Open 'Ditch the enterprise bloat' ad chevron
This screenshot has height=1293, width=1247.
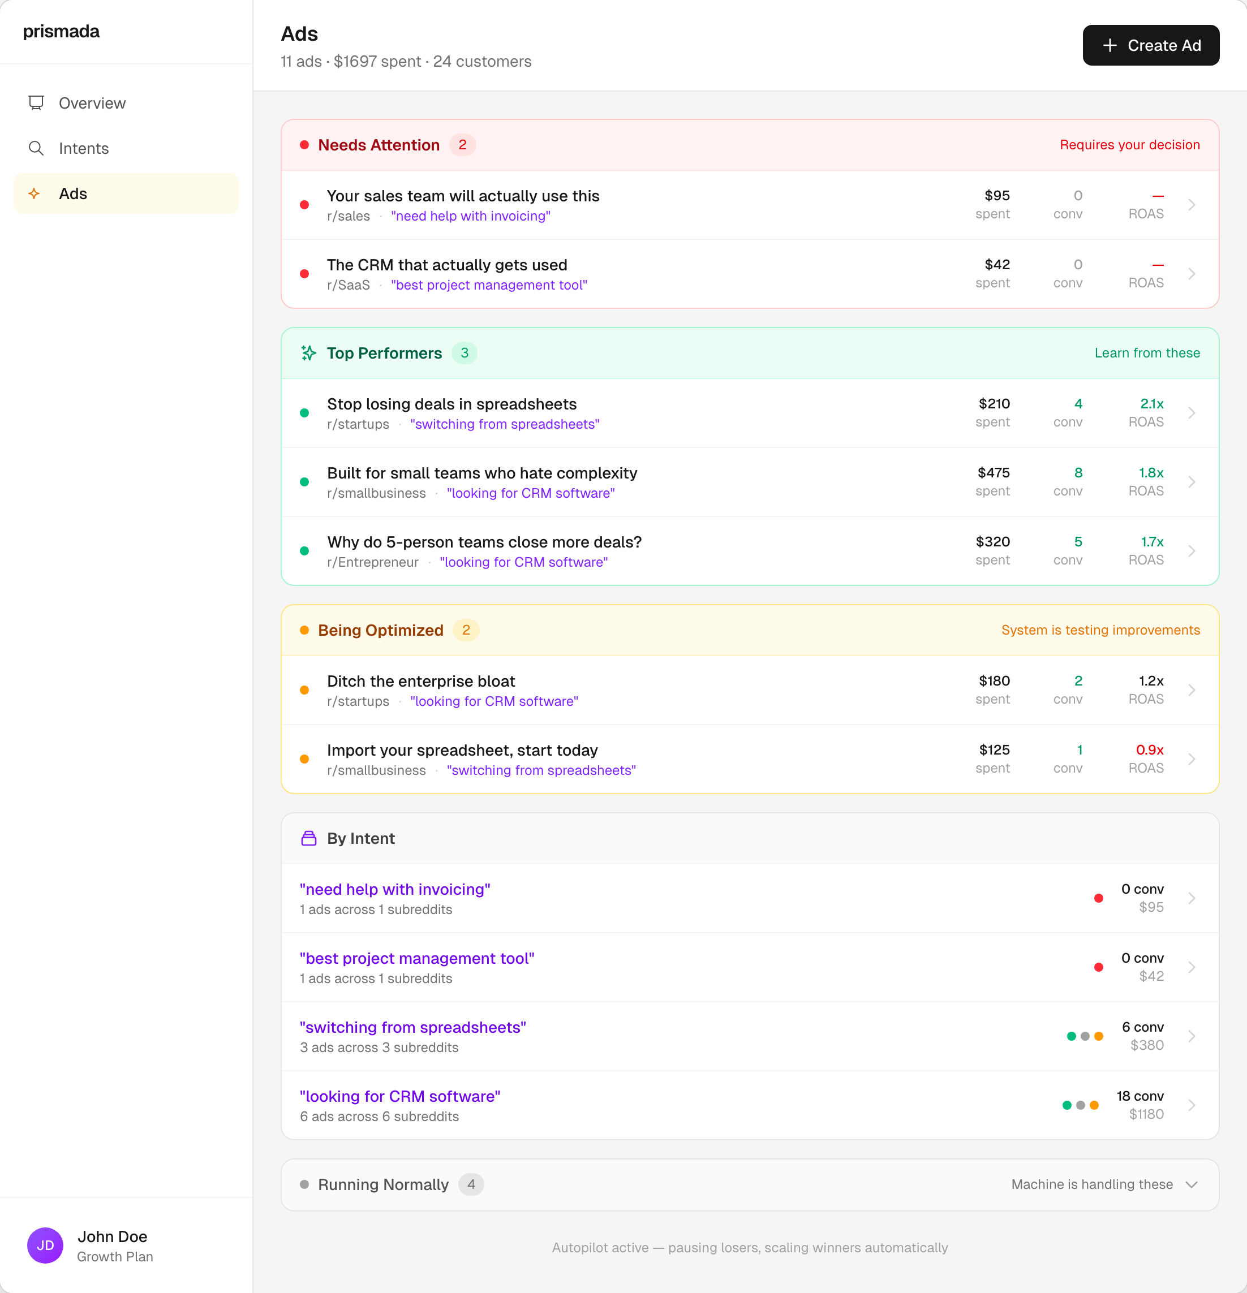coord(1191,690)
